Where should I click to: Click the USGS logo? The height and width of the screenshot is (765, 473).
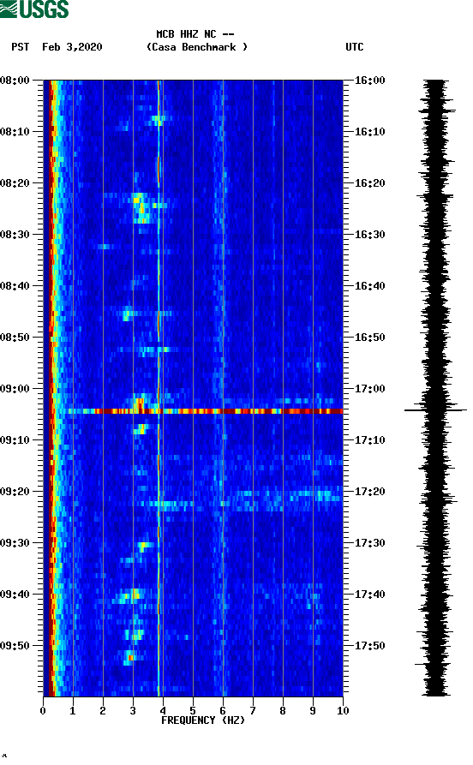coord(34,9)
